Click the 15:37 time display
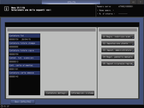Viewport: 144px width, 108px height. pyautogui.click(x=6, y=106)
